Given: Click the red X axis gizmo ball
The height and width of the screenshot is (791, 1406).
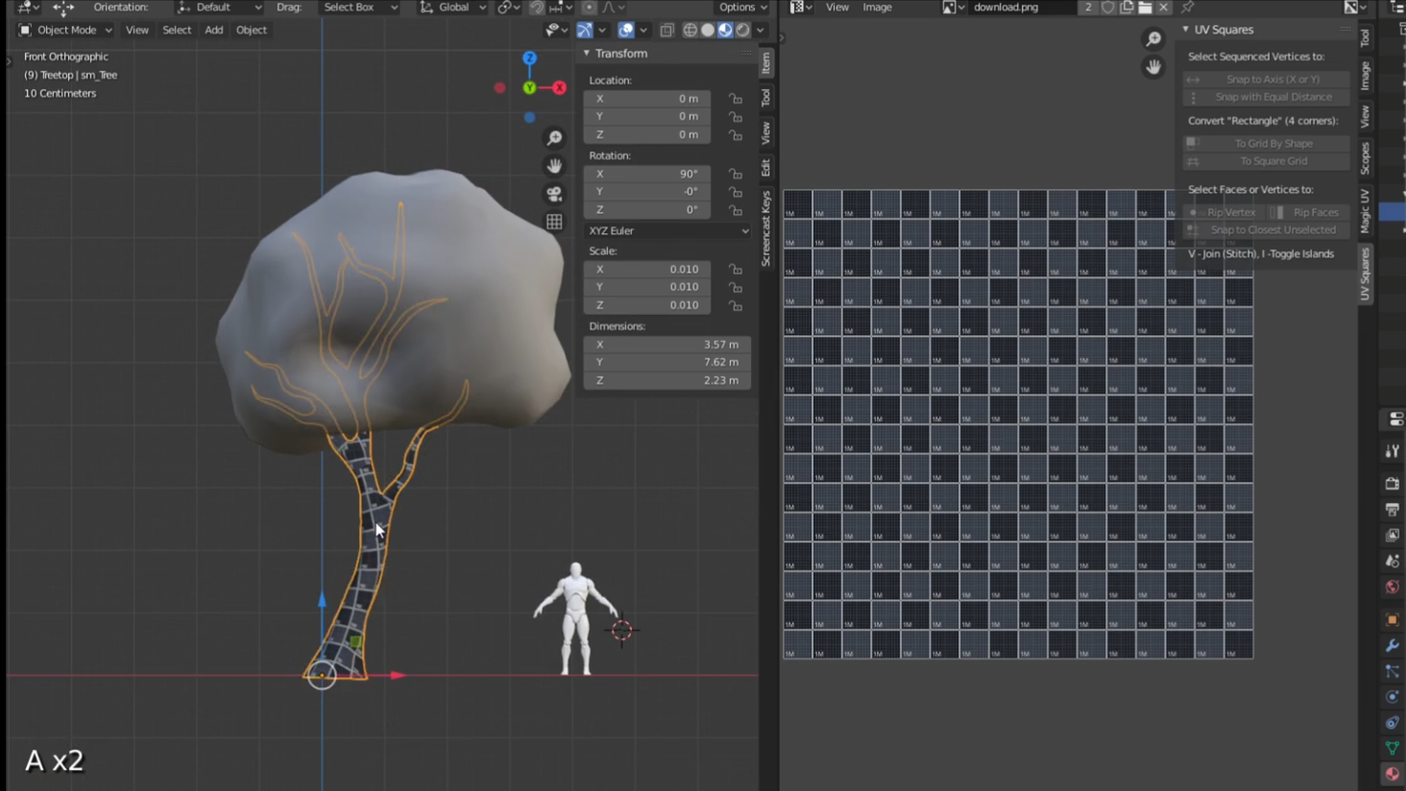Looking at the screenshot, I should coord(559,88).
